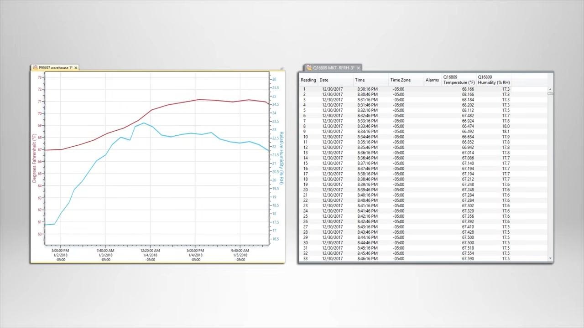Click the 8:37:46 PM time cell
This screenshot has width=584, height=328.
point(367,169)
